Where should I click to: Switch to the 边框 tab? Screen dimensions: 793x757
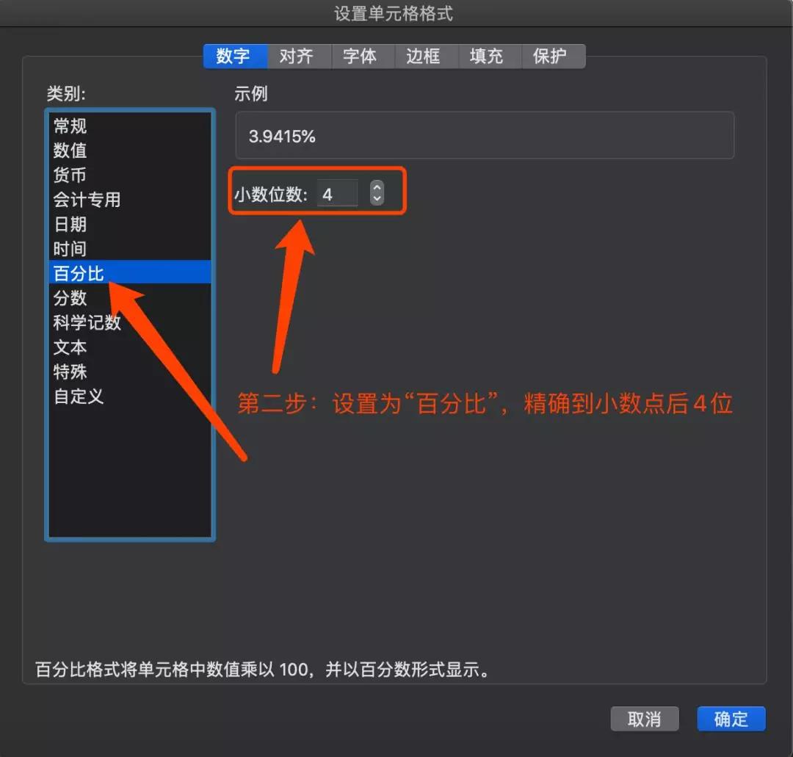coord(425,57)
